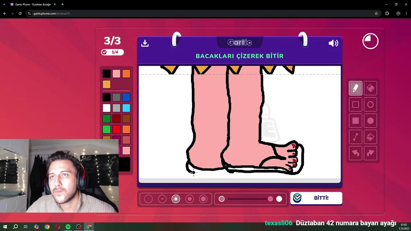Activate the paint bucket fill tool
Screen dimensions: 411x231
pyautogui.click(x=371, y=137)
